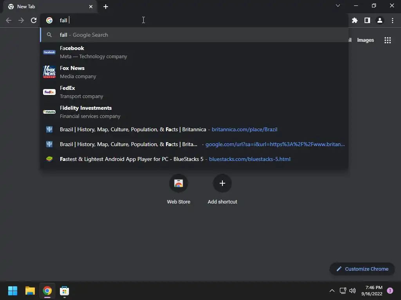Show hidden system tray icons
Viewport: 401px width, 300px height.
(332, 291)
